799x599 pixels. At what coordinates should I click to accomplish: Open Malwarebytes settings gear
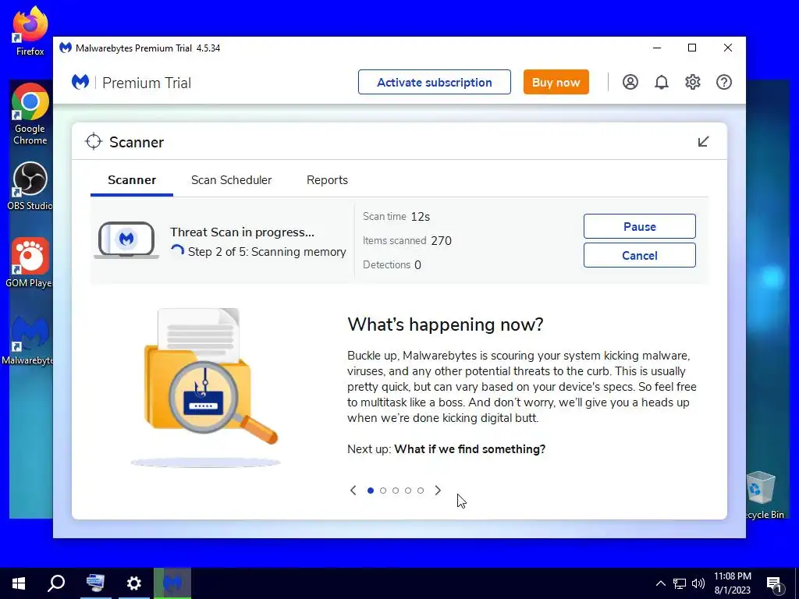(x=693, y=82)
